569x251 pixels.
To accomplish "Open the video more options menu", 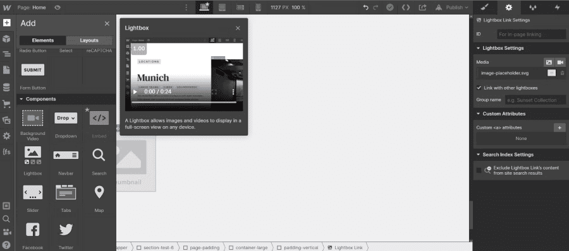I will 233,92.
